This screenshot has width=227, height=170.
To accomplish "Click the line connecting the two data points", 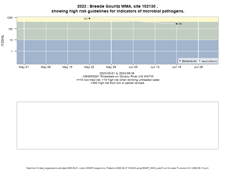I will 133,21.
